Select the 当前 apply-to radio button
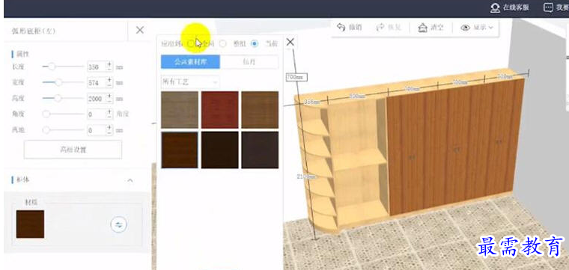The height and width of the screenshot is (270, 569). click(x=255, y=43)
